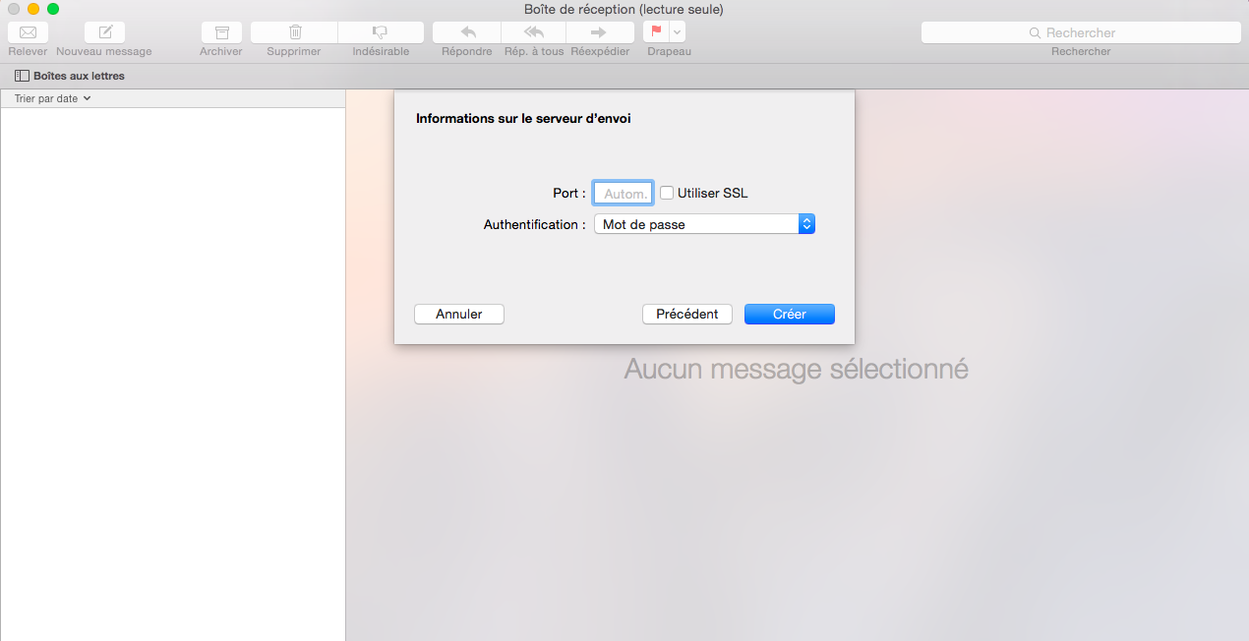Viewport: 1249px width, 641px height.
Task: Enable the Utiliser SSL checkbox
Action: (667, 193)
